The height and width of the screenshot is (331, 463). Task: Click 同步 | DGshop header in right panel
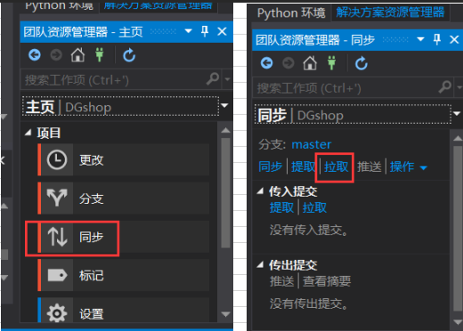(353, 114)
